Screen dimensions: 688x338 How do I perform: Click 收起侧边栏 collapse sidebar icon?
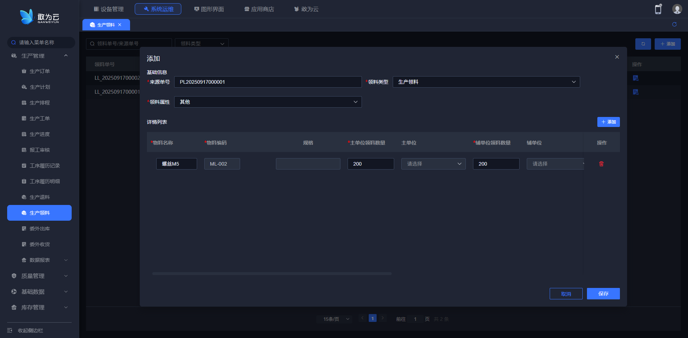tap(10, 330)
